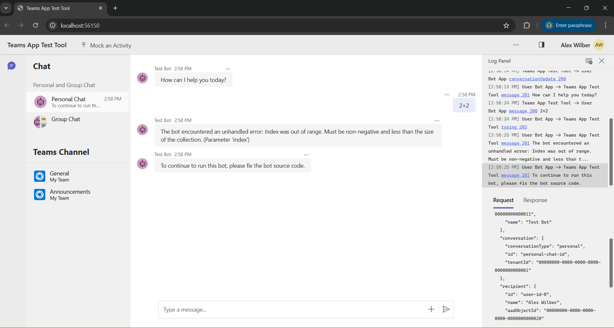Click the Enter passphrase profile button

(569, 25)
